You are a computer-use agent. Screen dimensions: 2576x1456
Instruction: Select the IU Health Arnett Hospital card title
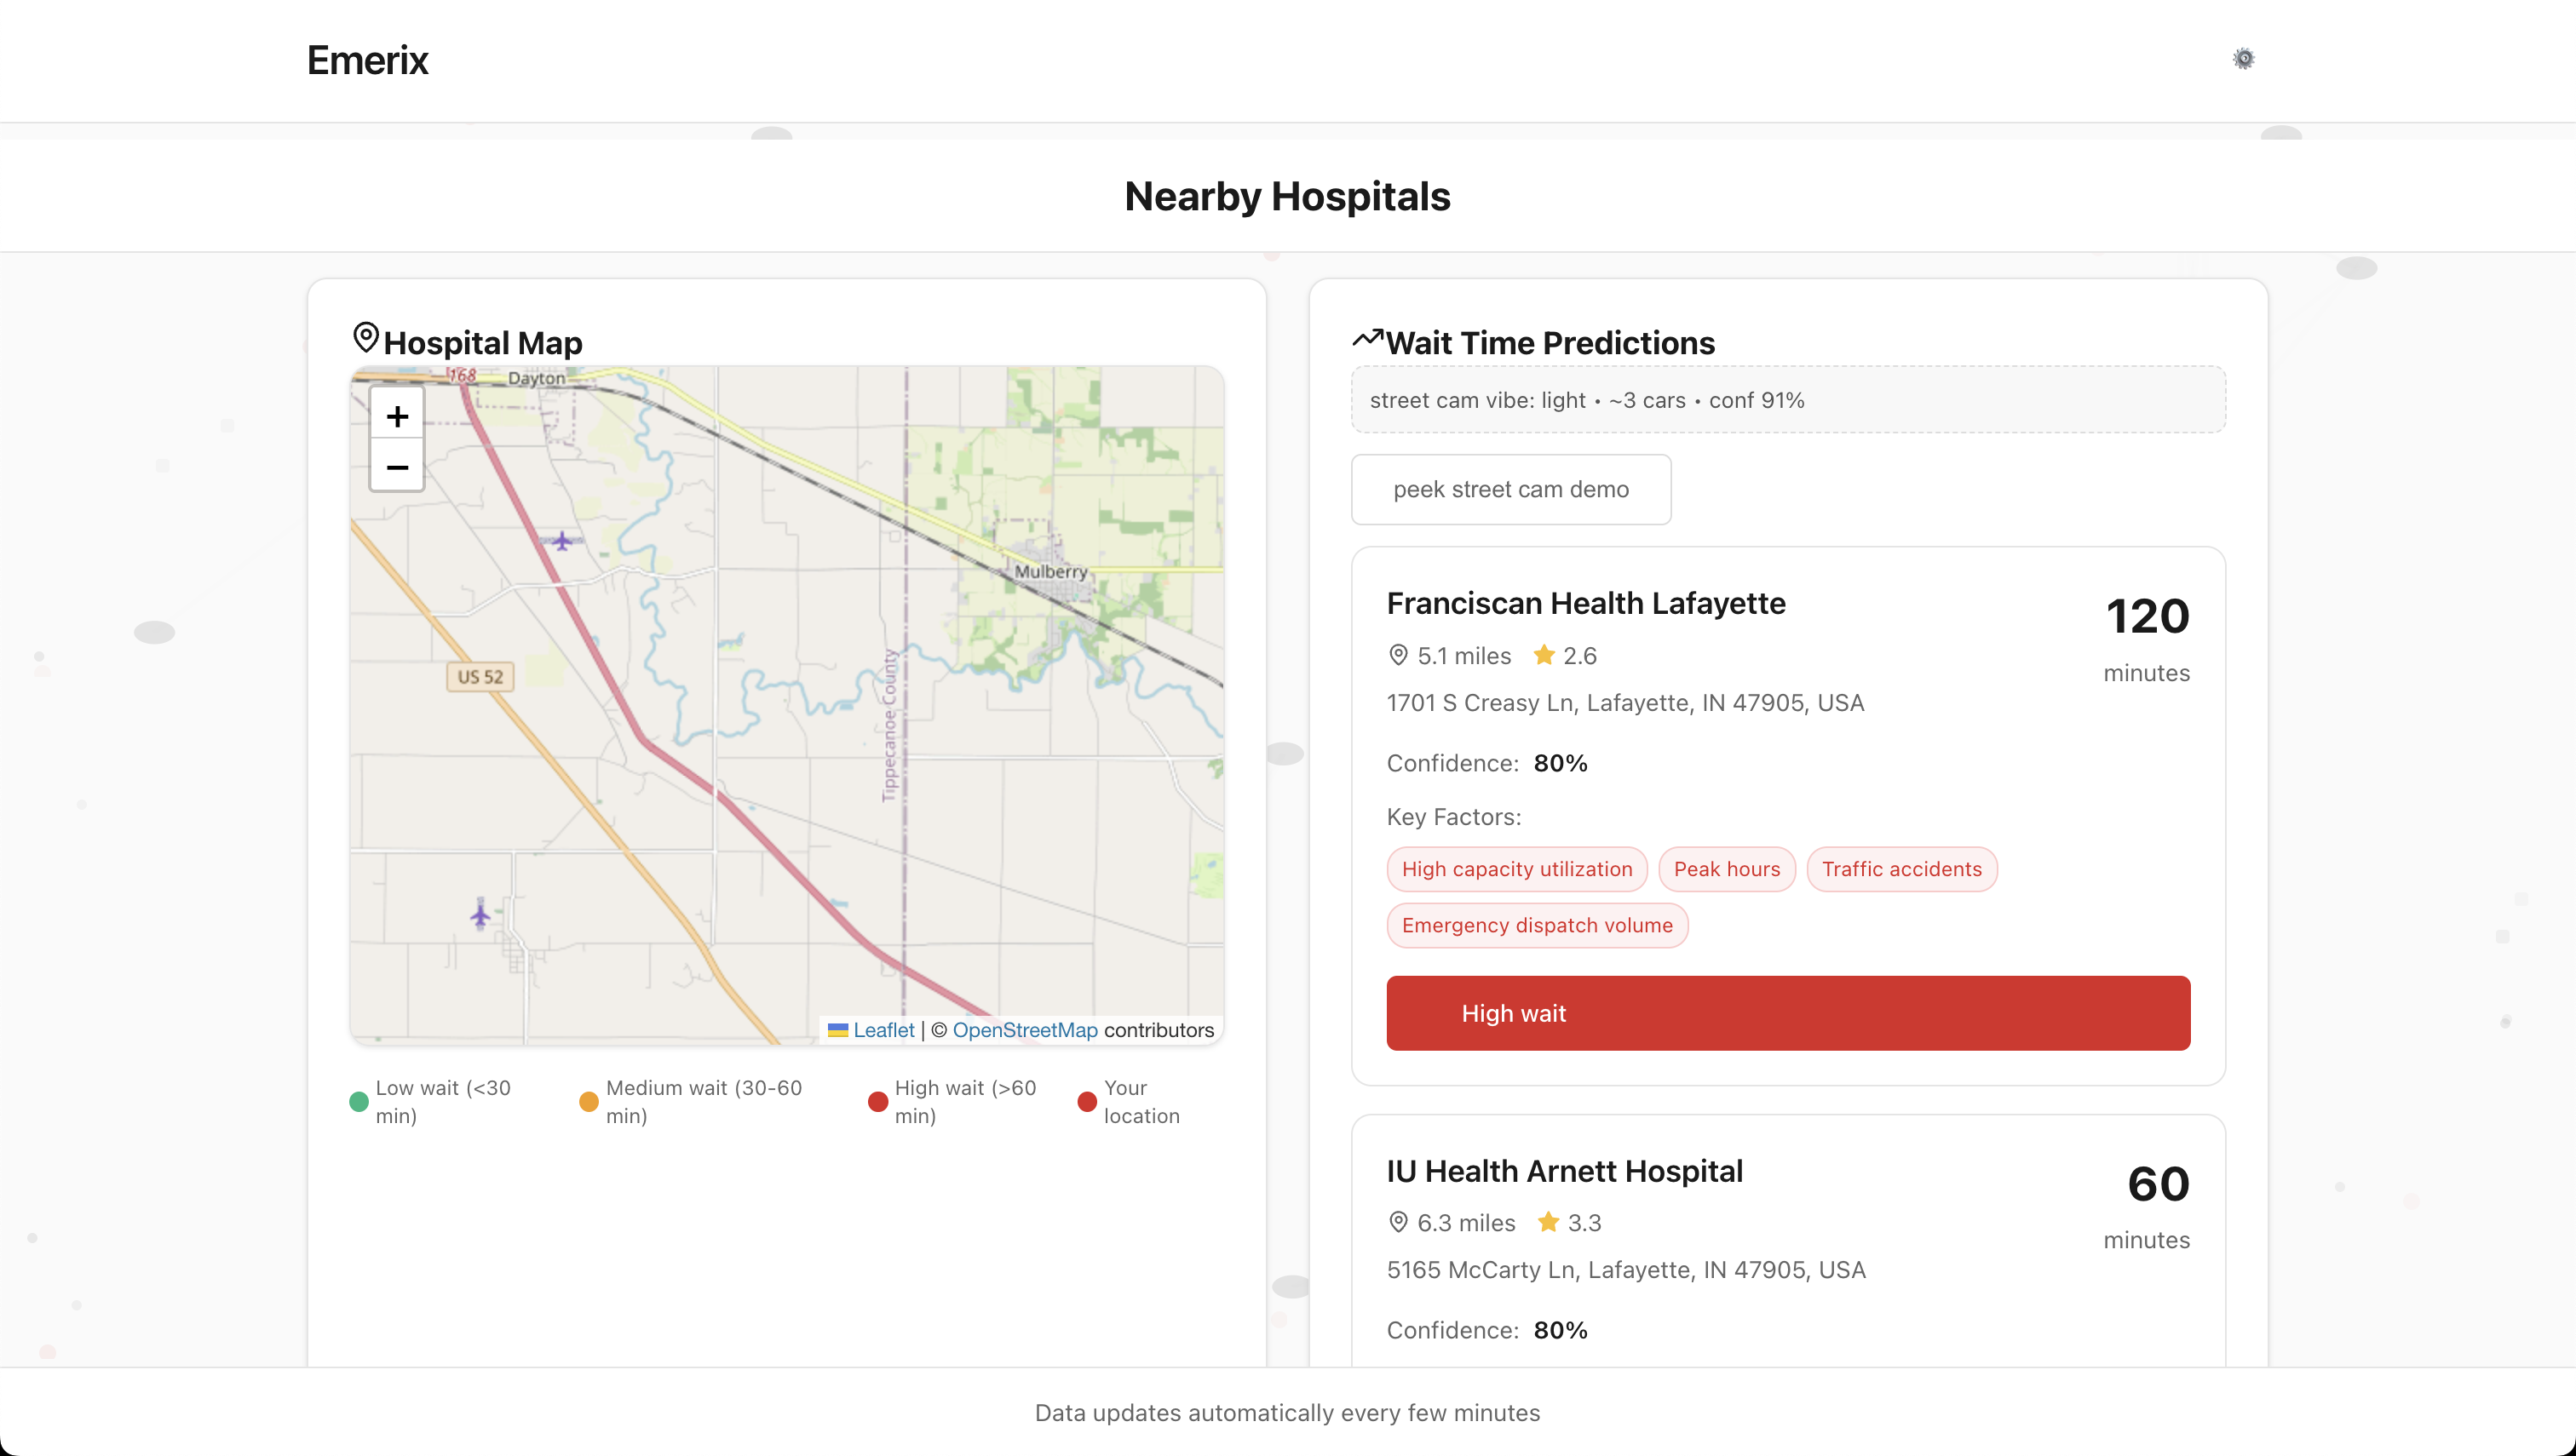1565,1171
